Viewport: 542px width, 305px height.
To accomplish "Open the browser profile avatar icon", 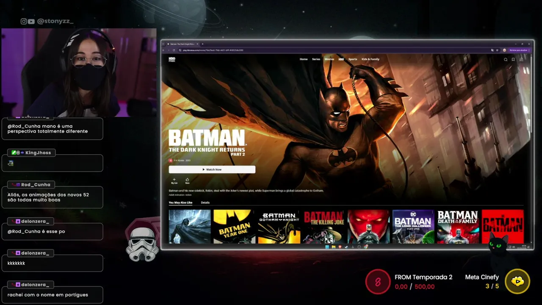I will tap(504, 50).
